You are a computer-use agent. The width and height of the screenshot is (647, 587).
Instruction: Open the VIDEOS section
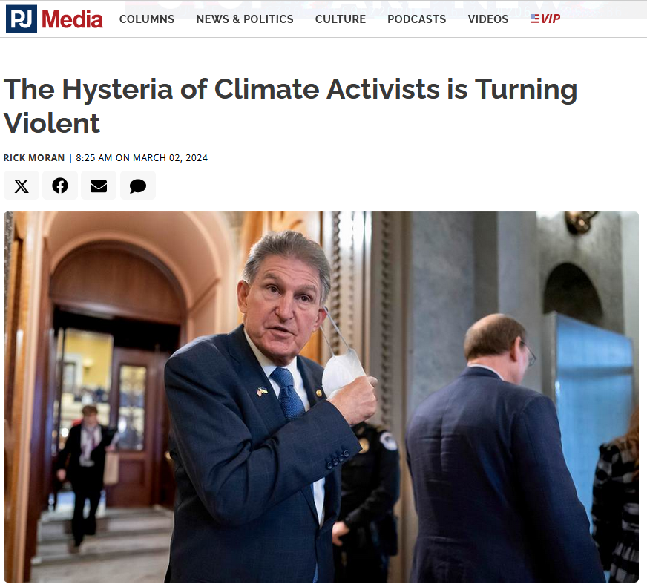coord(488,19)
